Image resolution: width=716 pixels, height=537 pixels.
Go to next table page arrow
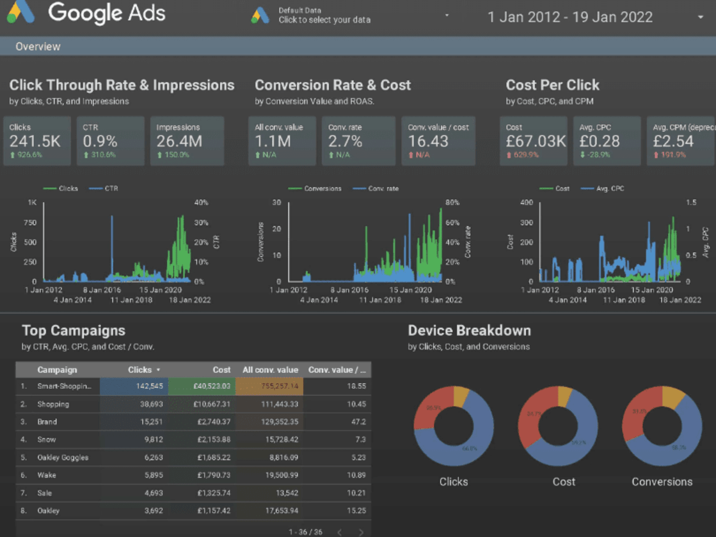tap(361, 532)
